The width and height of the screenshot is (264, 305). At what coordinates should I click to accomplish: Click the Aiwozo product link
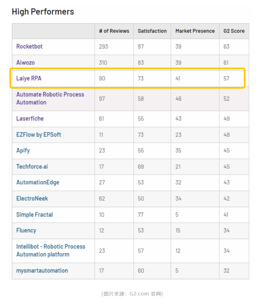25,63
